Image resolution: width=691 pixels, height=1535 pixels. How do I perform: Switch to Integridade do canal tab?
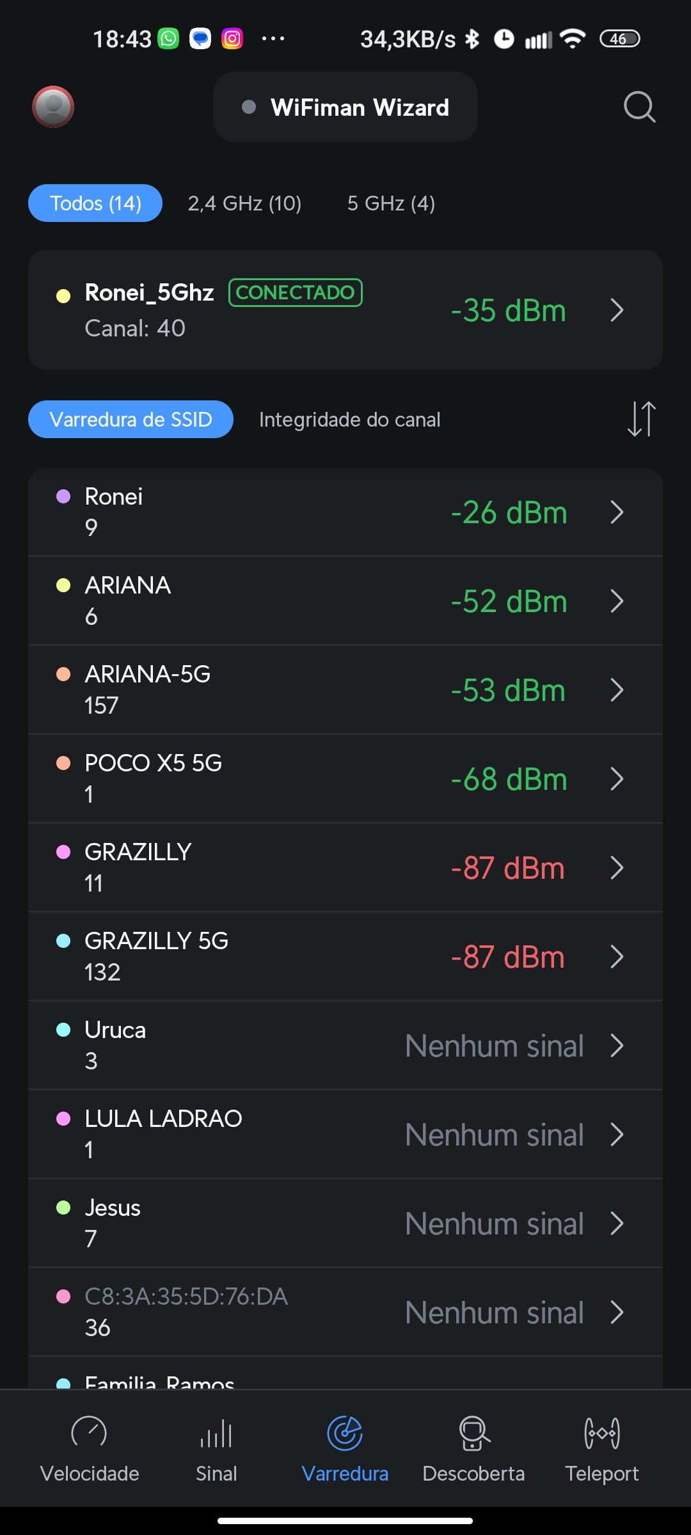coord(349,420)
